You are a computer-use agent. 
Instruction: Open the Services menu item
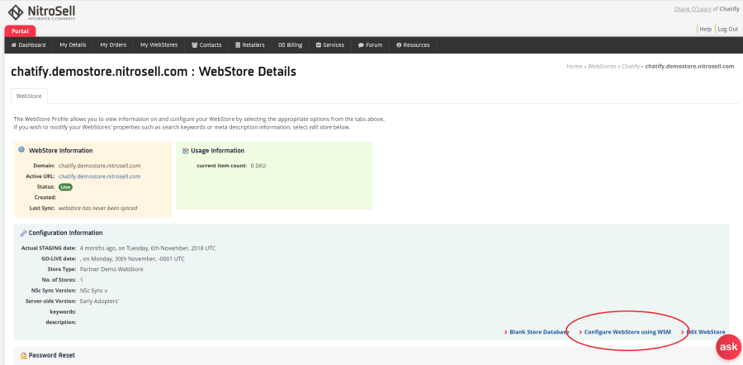329,45
